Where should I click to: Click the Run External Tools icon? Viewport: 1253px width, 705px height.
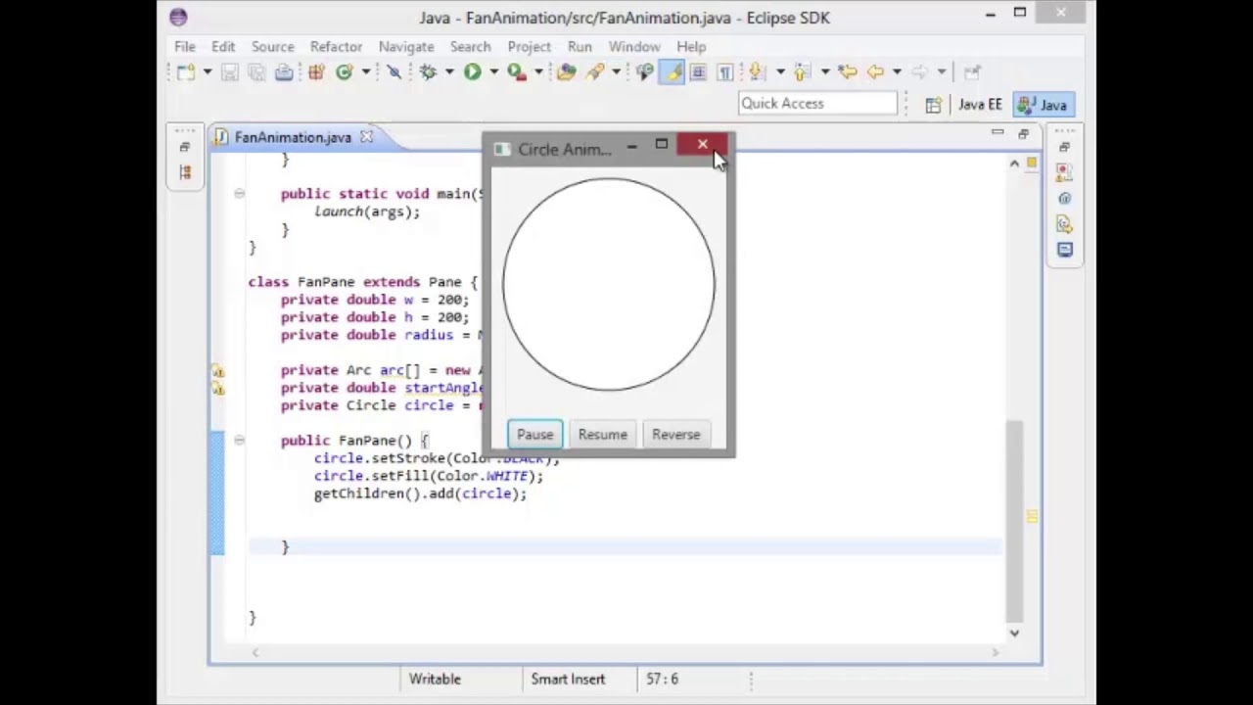pyautogui.click(x=516, y=71)
